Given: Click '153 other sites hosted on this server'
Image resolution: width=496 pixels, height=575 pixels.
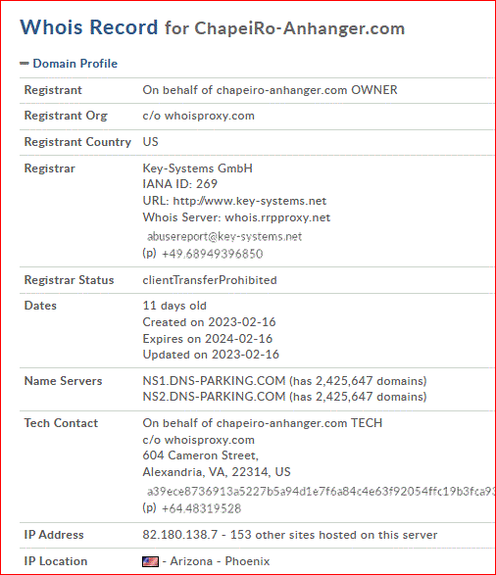Looking at the screenshot, I should pyautogui.click(x=334, y=535).
